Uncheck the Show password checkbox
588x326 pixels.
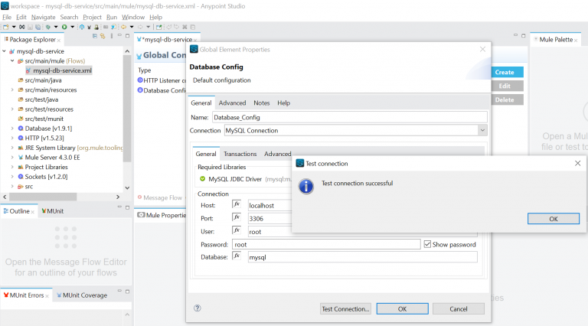tap(427, 245)
